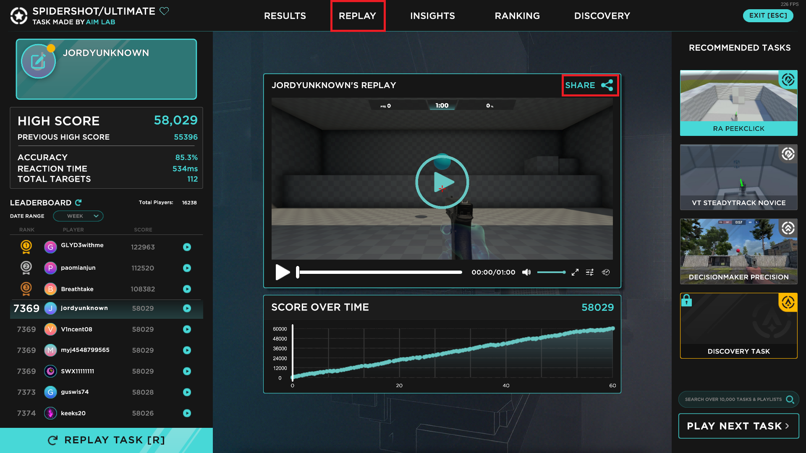Mute the replay audio
This screenshot has width=806, height=453.
point(526,272)
